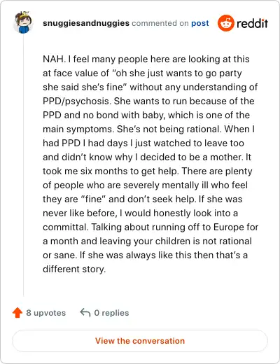
Task: Click the closing "different story." line
Action: (74, 269)
